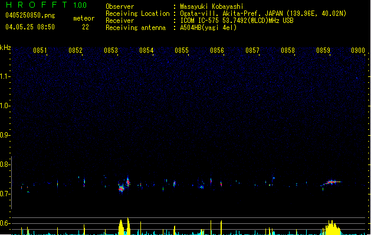Viewport: 371px width, 235px height.
Task: Click the 1.1 kHz axis label
Action: point(5,76)
